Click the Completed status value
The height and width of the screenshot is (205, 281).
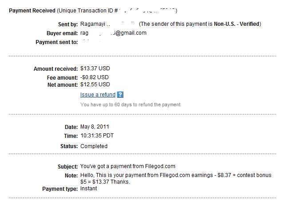94,146
